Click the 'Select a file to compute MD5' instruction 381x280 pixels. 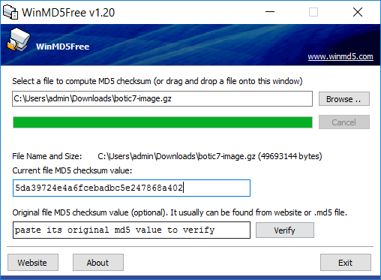pos(157,81)
